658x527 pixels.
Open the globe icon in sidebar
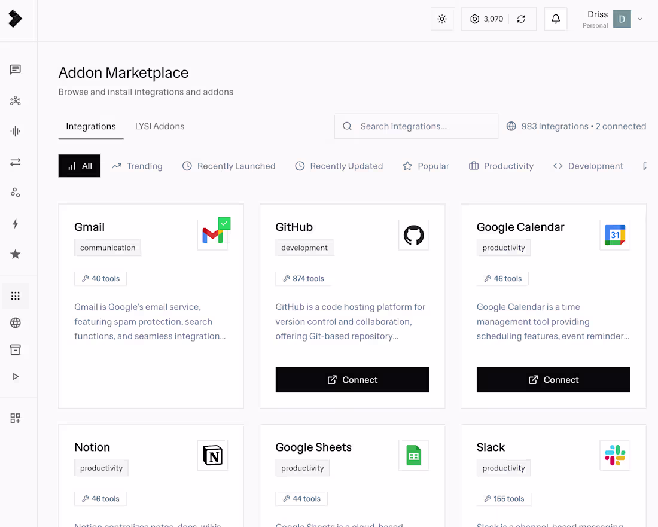click(x=16, y=322)
